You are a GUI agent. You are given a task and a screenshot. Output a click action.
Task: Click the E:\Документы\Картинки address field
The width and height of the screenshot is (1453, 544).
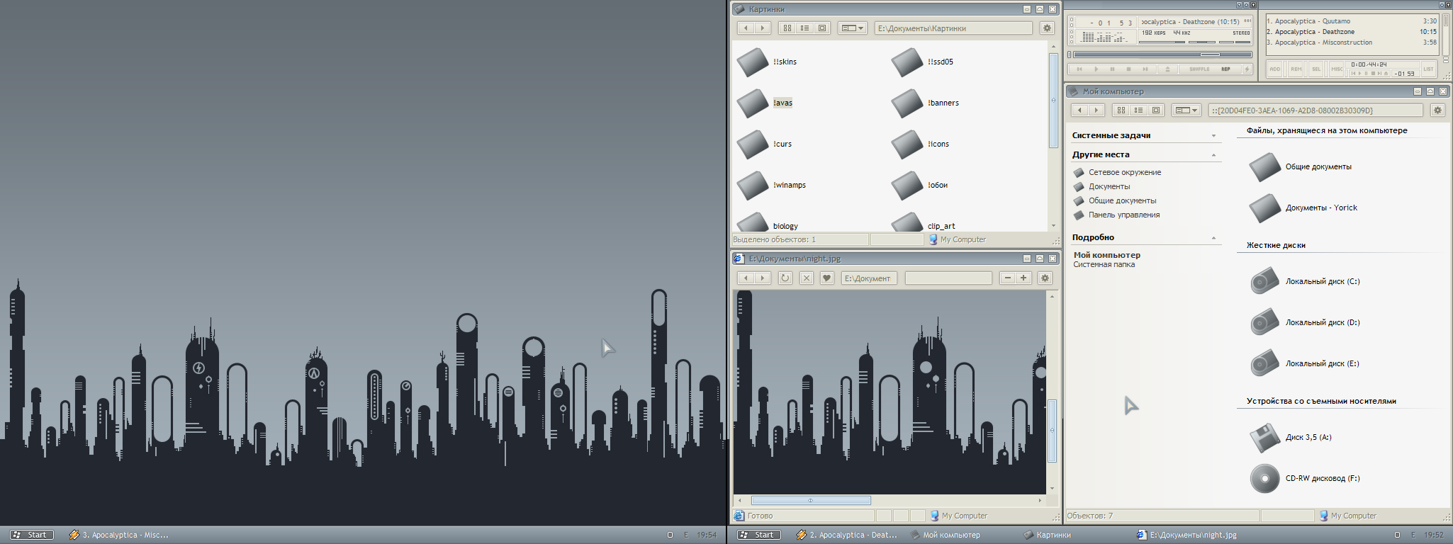[x=953, y=28]
